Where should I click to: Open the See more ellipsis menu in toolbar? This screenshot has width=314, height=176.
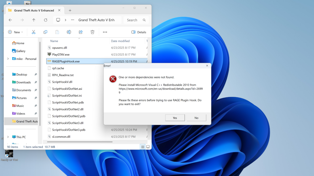pos(105,32)
